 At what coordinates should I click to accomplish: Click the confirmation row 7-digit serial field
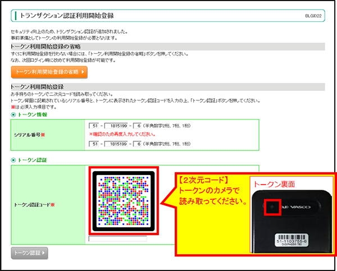(x=116, y=144)
